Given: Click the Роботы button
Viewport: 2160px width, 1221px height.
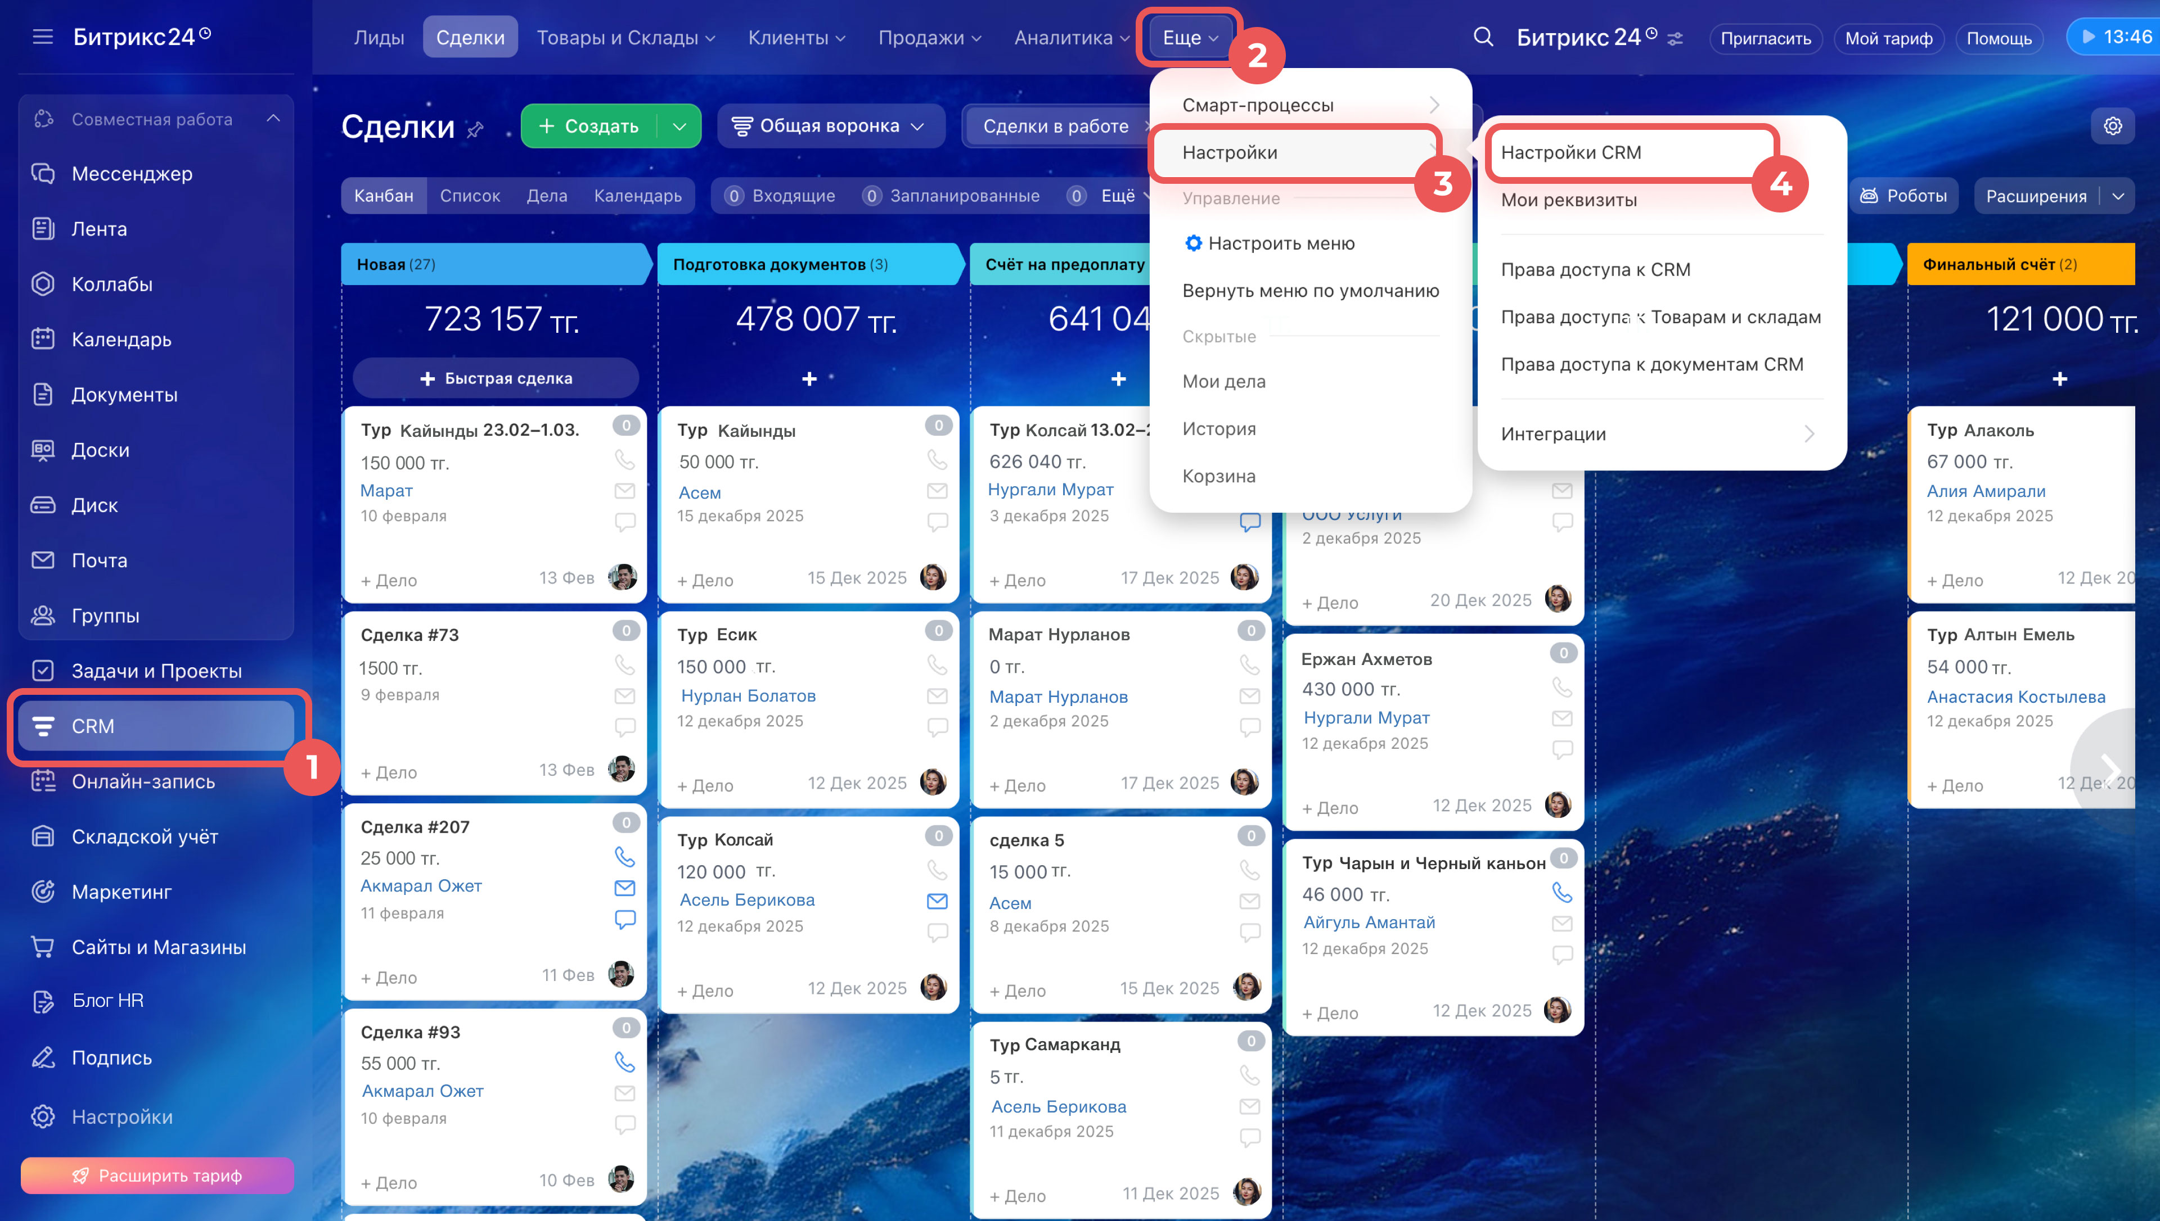Looking at the screenshot, I should [x=1903, y=196].
